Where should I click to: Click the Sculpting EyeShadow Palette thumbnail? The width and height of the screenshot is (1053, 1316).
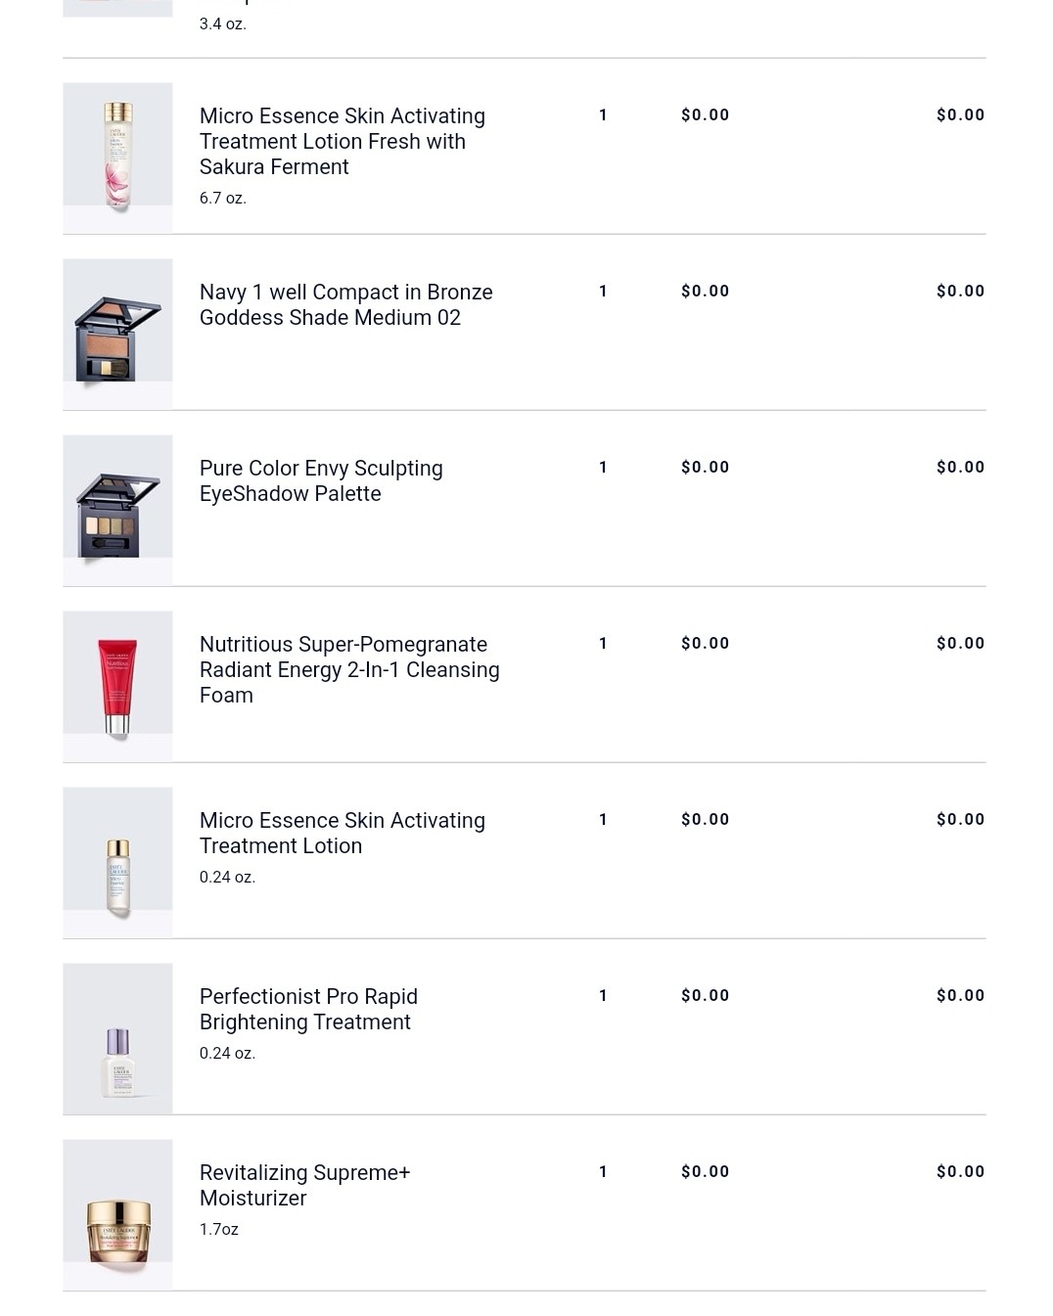pos(117,510)
